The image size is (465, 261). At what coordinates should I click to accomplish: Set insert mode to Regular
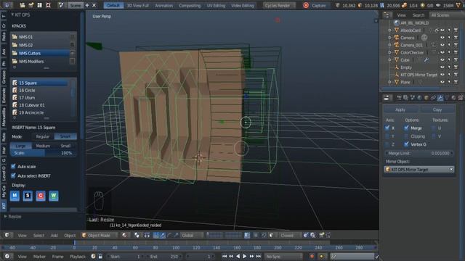(x=43, y=136)
